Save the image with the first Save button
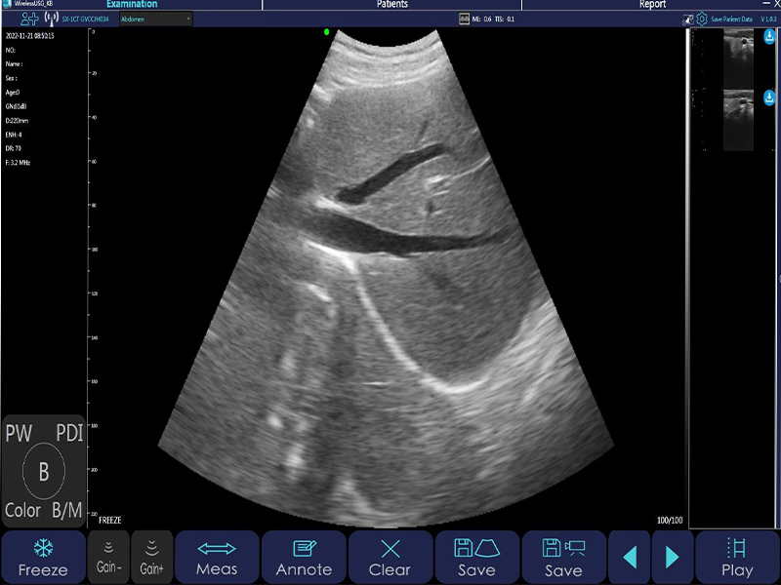Viewport: 781px width, 585px height. coord(476,557)
